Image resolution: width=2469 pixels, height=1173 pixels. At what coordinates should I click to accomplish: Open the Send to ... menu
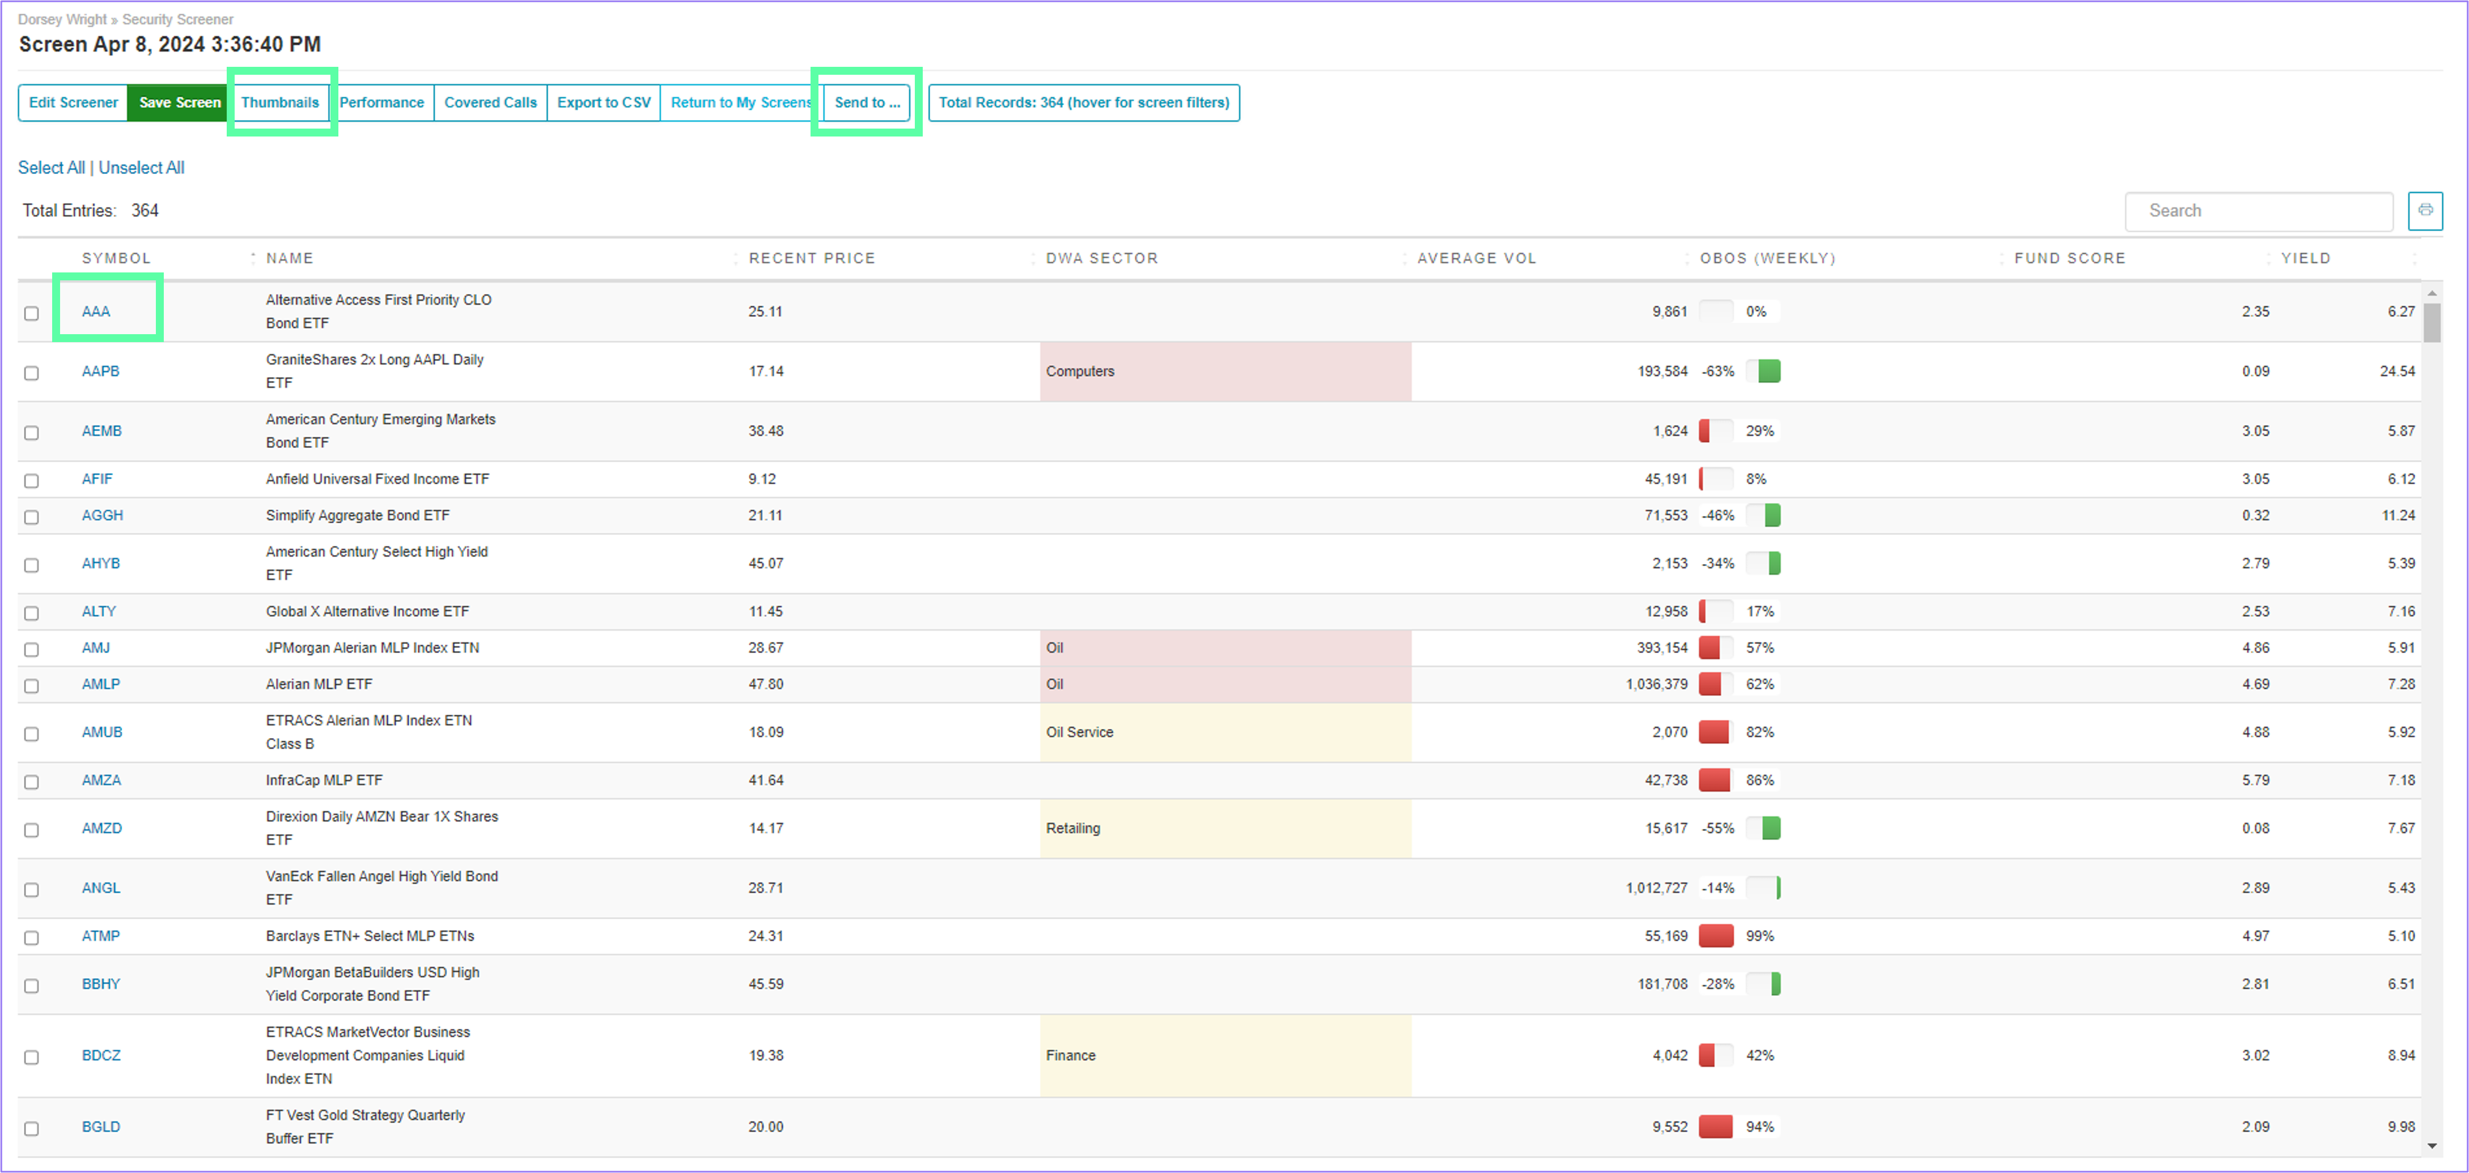tap(867, 103)
